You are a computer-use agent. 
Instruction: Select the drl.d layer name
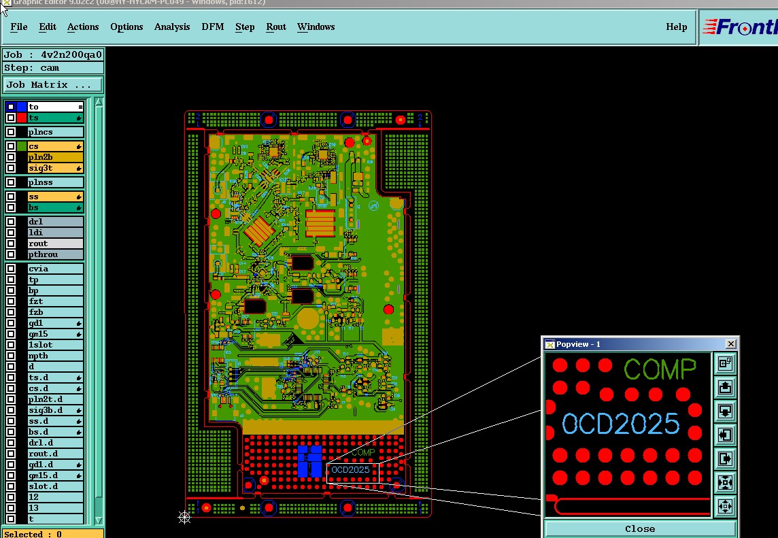pos(55,443)
